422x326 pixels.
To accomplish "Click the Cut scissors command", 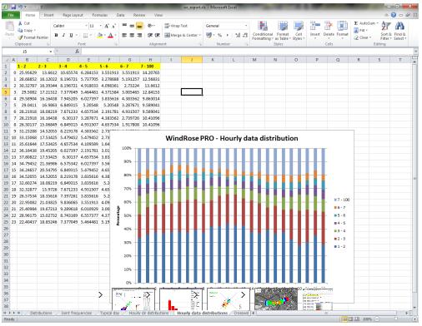I will pos(24,23).
